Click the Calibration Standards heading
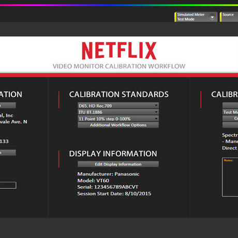Screen dimensions: 238x238 point(119,94)
